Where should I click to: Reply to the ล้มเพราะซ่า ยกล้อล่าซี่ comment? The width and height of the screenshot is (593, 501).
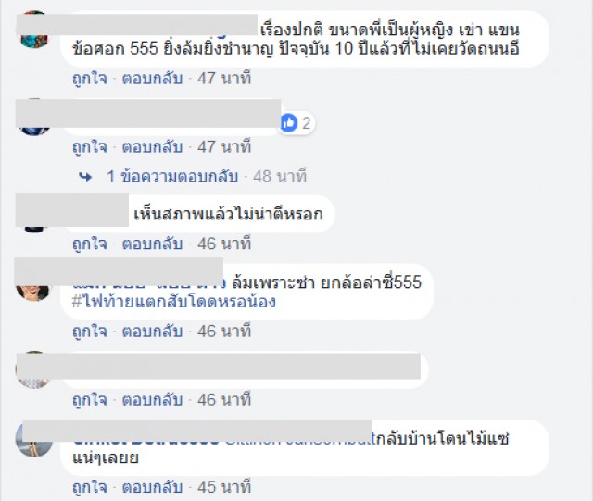coord(152,332)
